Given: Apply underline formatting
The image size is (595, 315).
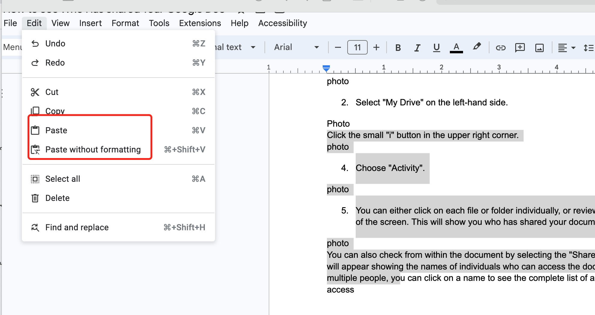Looking at the screenshot, I should [x=436, y=48].
